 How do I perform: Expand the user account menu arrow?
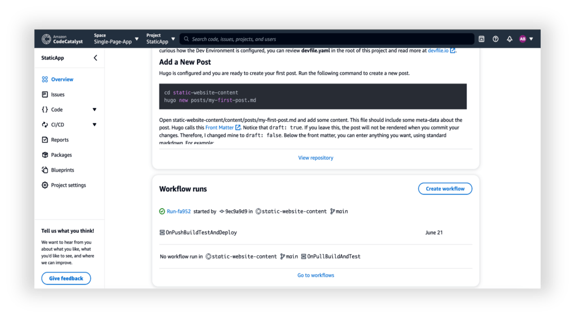(531, 39)
